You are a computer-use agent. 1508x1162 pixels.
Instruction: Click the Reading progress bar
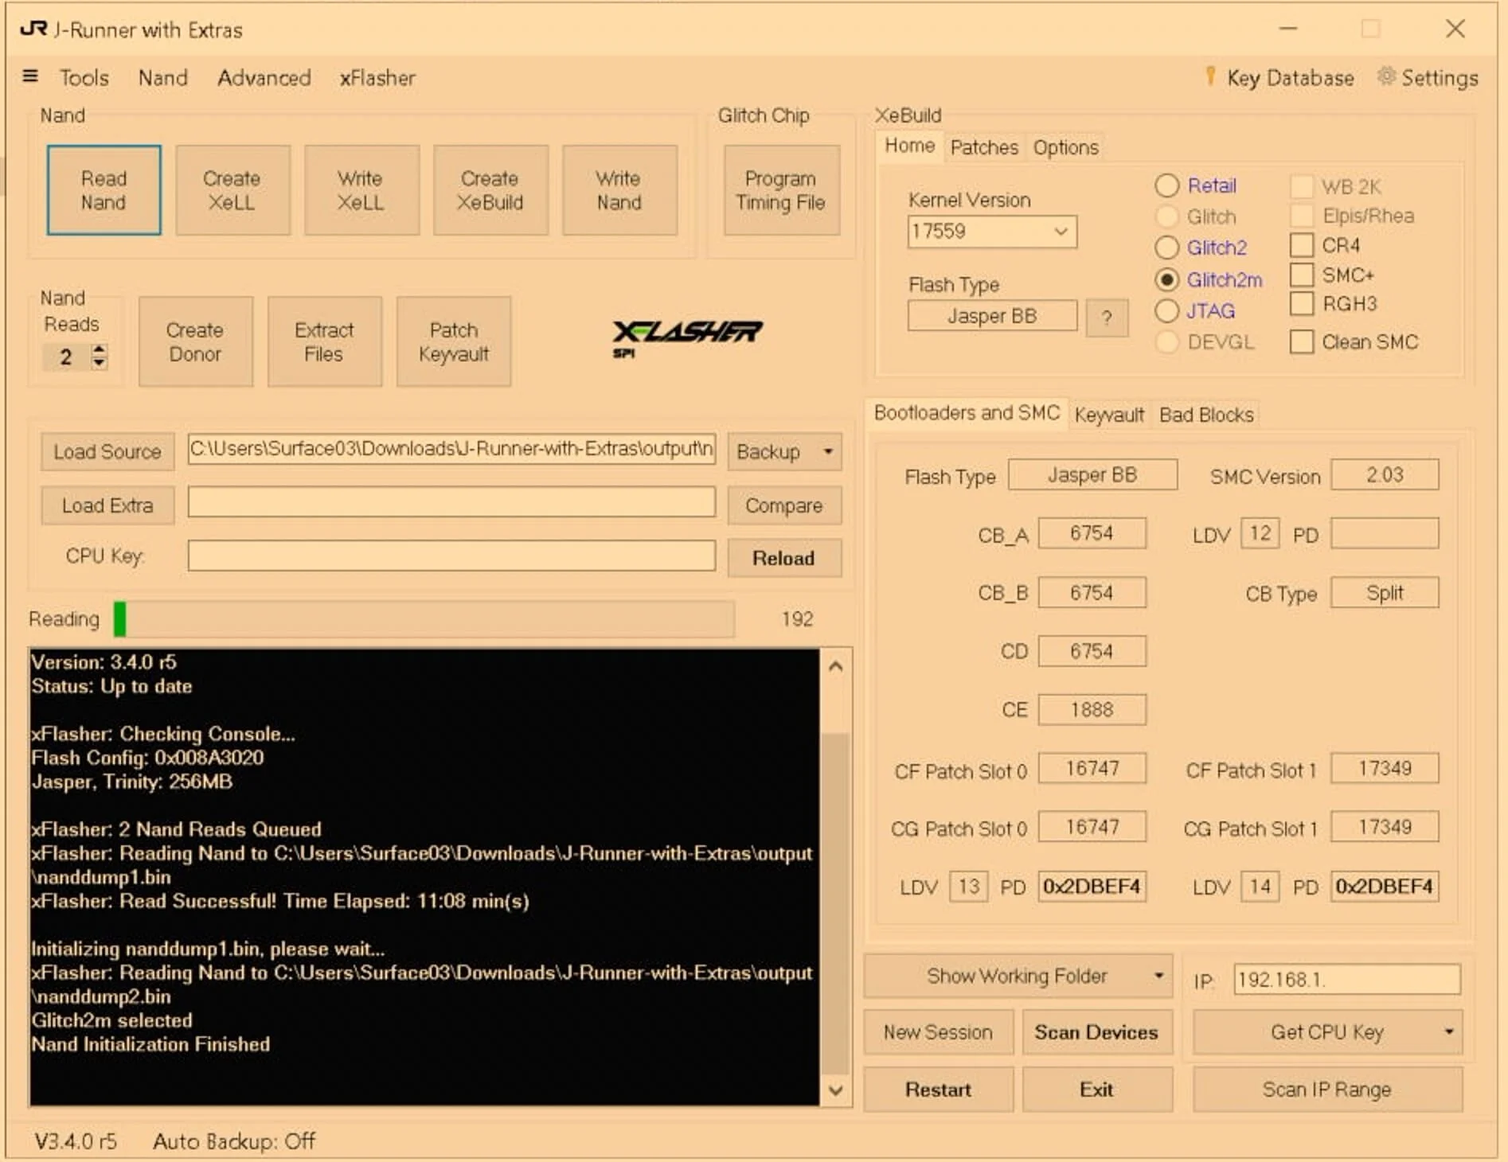click(x=424, y=619)
